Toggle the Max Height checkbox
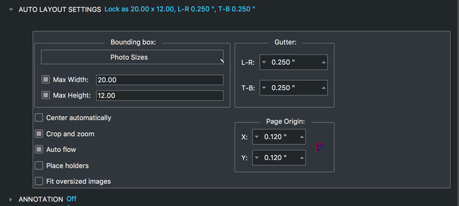 click(45, 95)
